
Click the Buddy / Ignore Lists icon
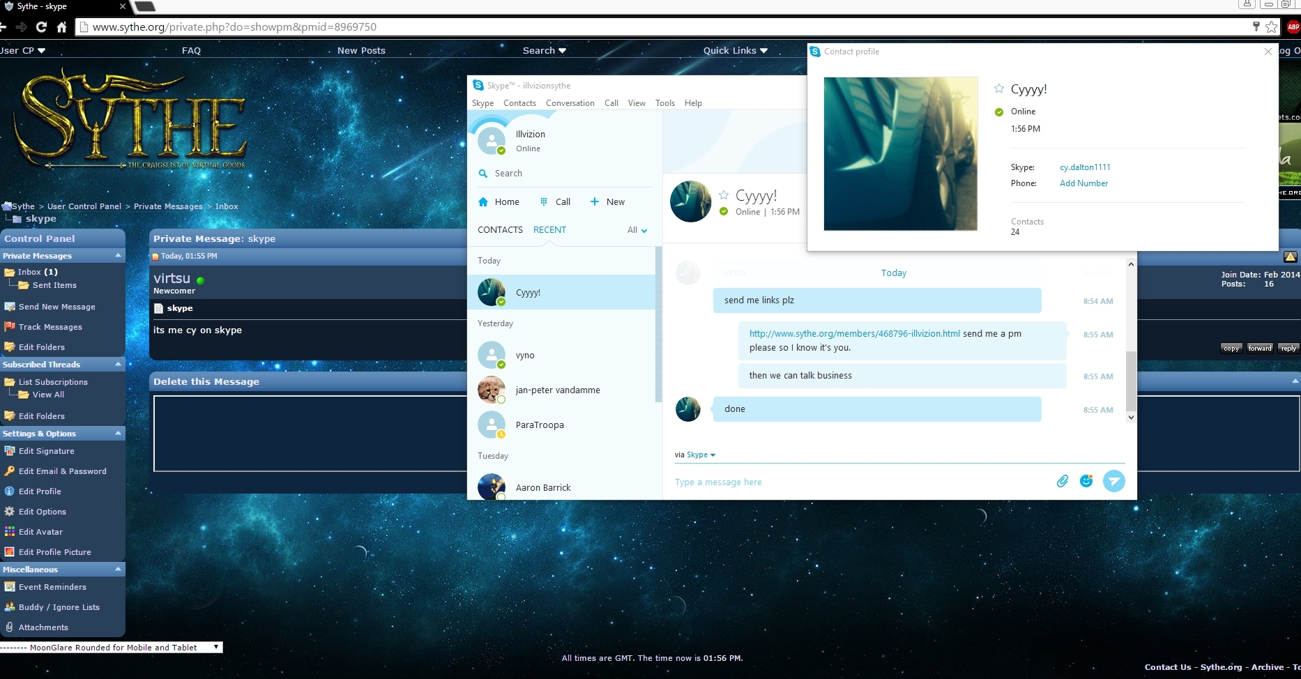(x=10, y=607)
